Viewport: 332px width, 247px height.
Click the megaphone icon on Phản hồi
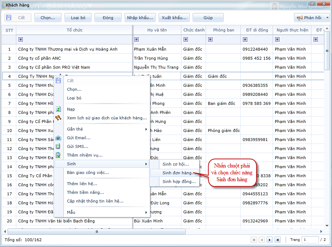(300, 18)
